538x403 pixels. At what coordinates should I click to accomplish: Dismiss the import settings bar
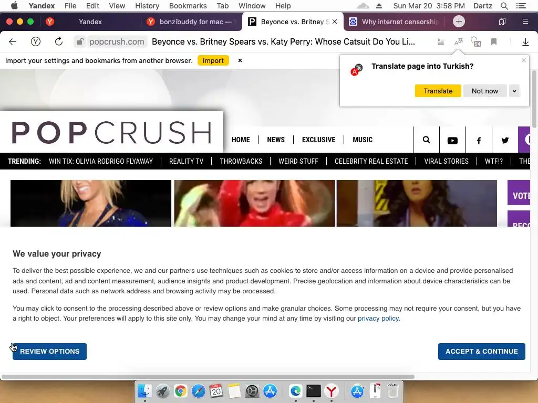[240, 60]
